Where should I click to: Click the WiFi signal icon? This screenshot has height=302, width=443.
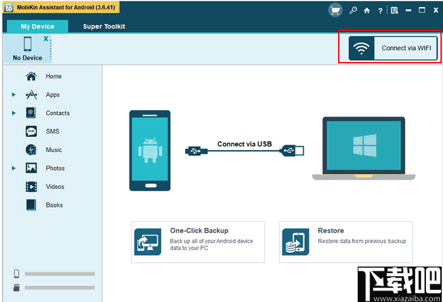[x=361, y=48]
